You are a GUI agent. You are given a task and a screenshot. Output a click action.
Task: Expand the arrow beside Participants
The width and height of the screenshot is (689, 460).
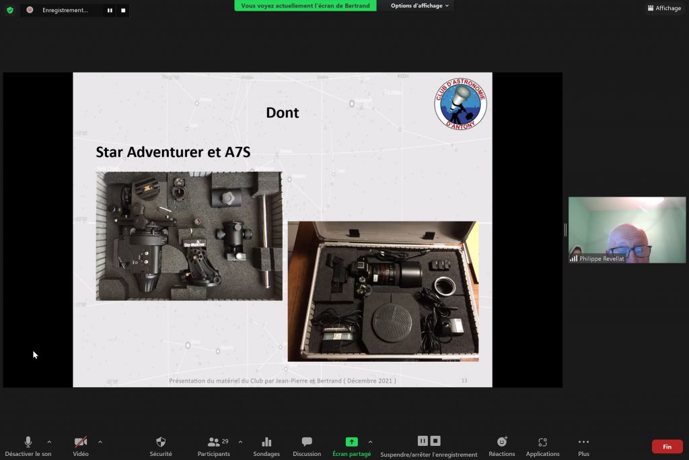click(x=240, y=442)
